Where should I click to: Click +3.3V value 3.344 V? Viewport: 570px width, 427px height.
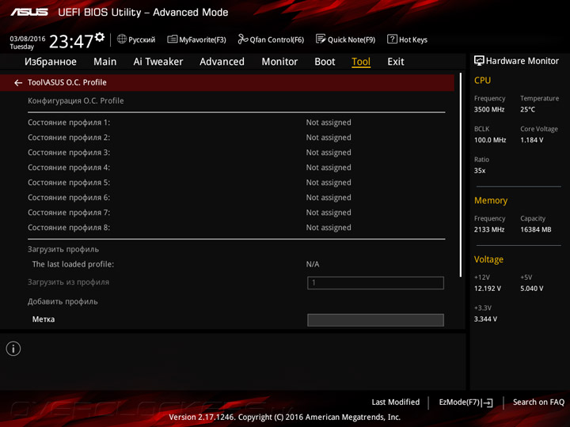pyautogui.click(x=485, y=319)
